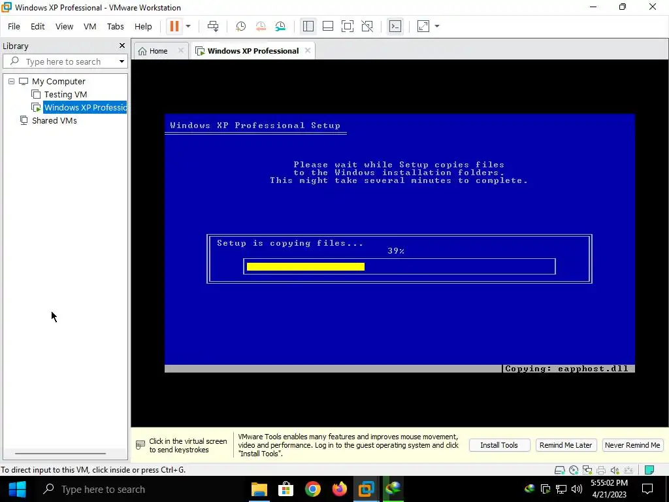Close the Home tab

click(x=180, y=50)
